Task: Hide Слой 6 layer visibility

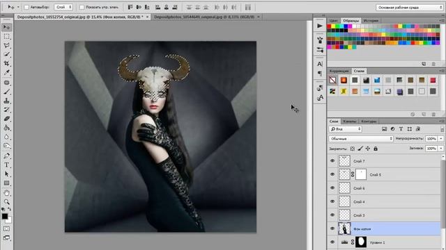Action: tap(332, 188)
